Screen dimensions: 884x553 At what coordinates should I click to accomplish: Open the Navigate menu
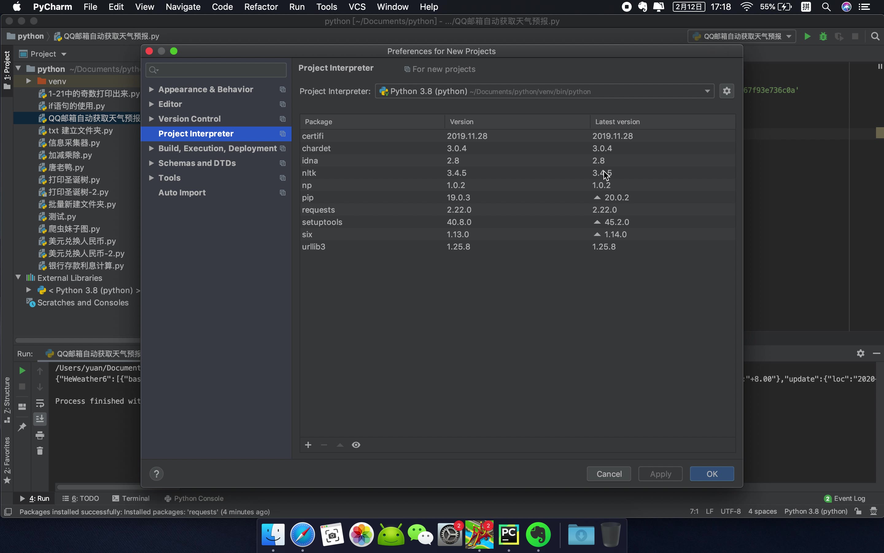[x=183, y=6]
